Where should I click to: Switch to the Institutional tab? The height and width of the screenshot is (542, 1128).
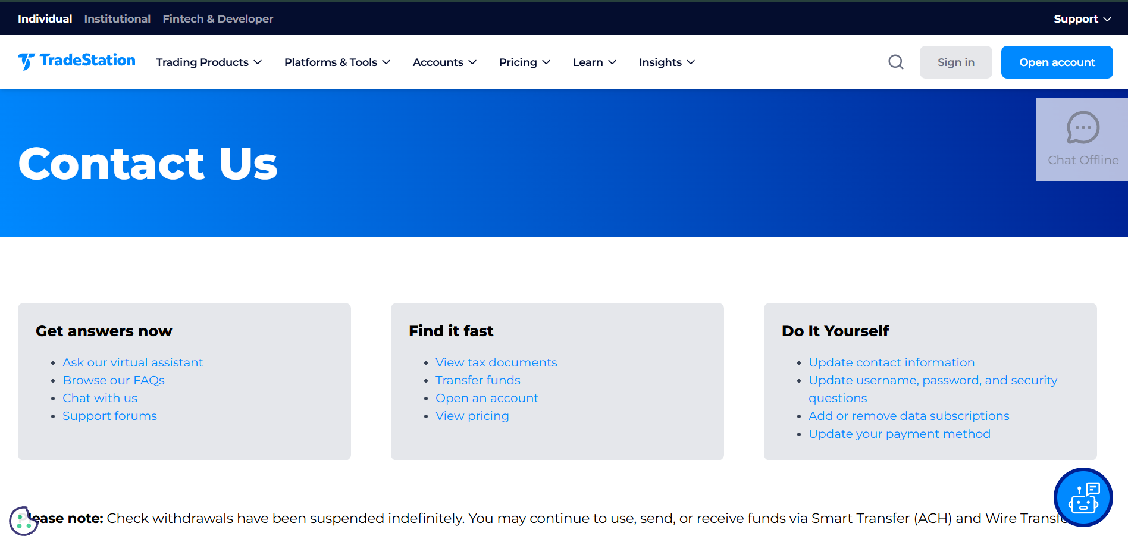click(117, 19)
